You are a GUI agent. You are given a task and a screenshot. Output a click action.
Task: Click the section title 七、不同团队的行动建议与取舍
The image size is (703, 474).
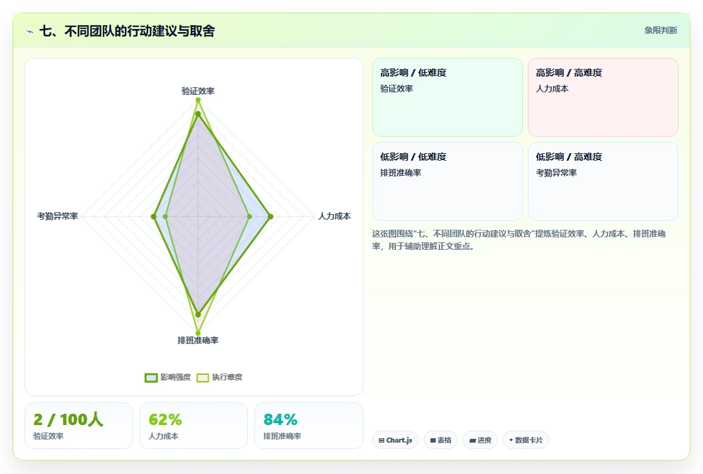[x=127, y=31]
